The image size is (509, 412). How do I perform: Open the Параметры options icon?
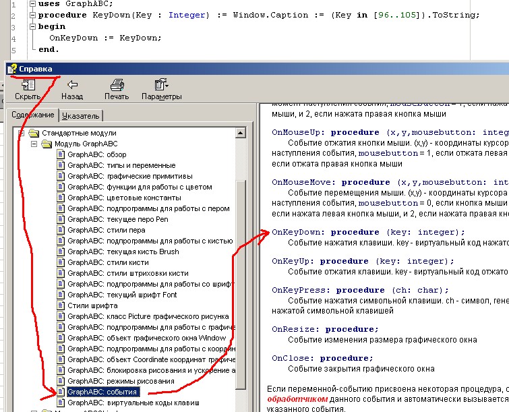pos(161,85)
